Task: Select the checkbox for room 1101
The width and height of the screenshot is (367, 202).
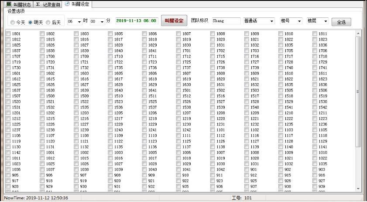Action: pos(213,130)
